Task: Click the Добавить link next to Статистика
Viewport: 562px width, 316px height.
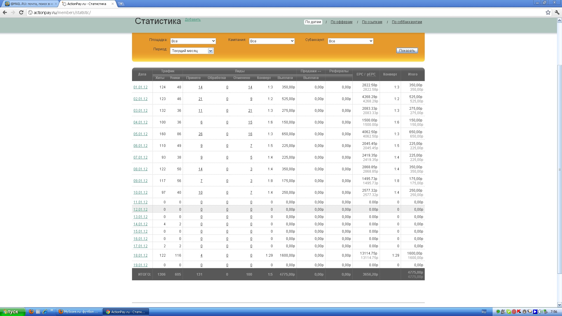Action: click(193, 20)
